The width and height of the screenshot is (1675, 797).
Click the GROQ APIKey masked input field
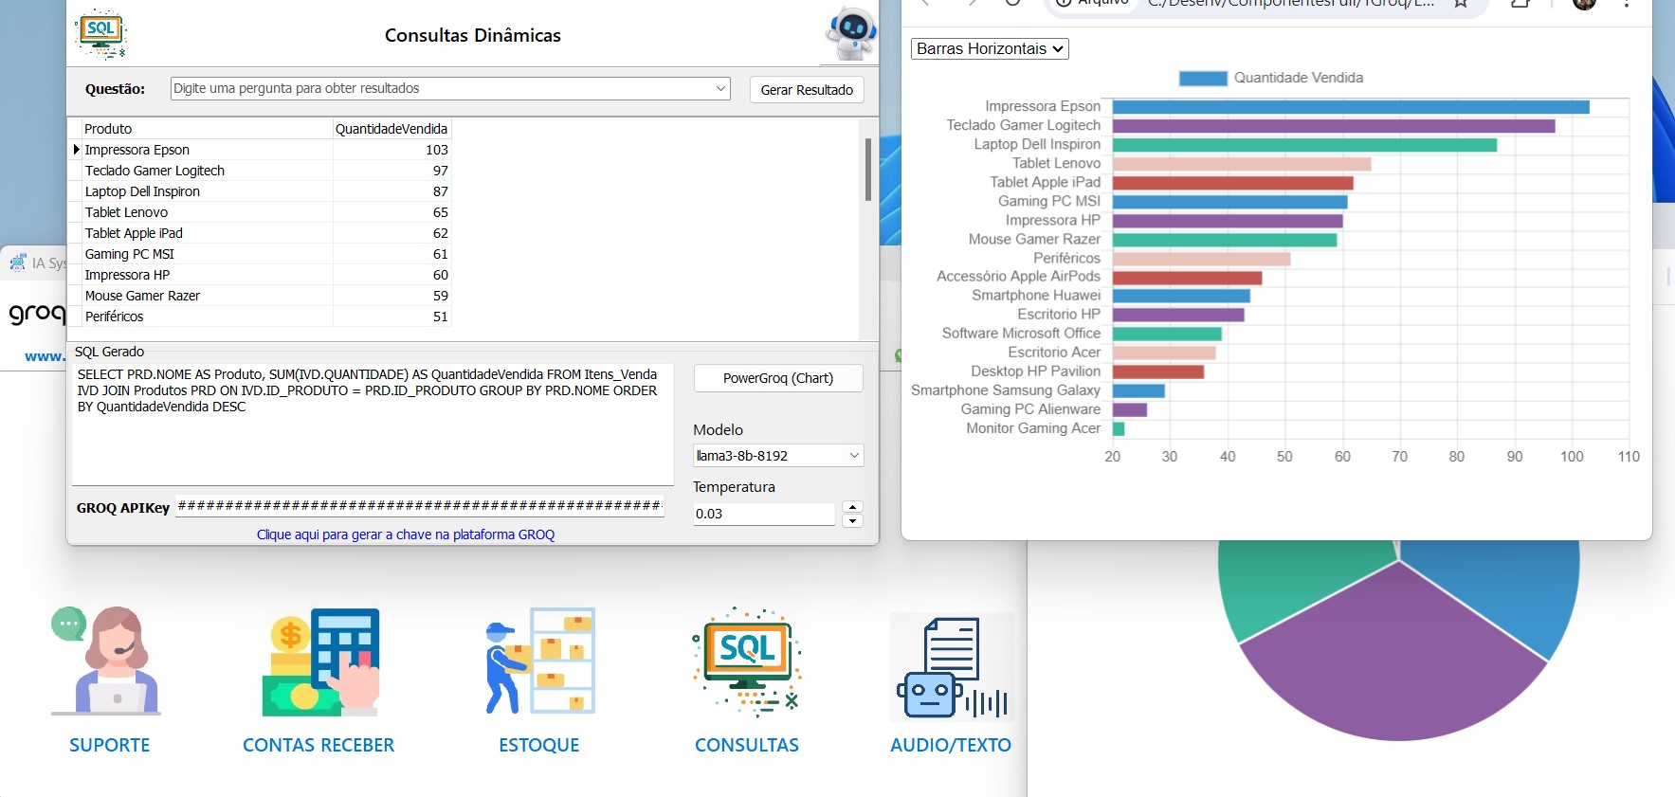coord(419,506)
